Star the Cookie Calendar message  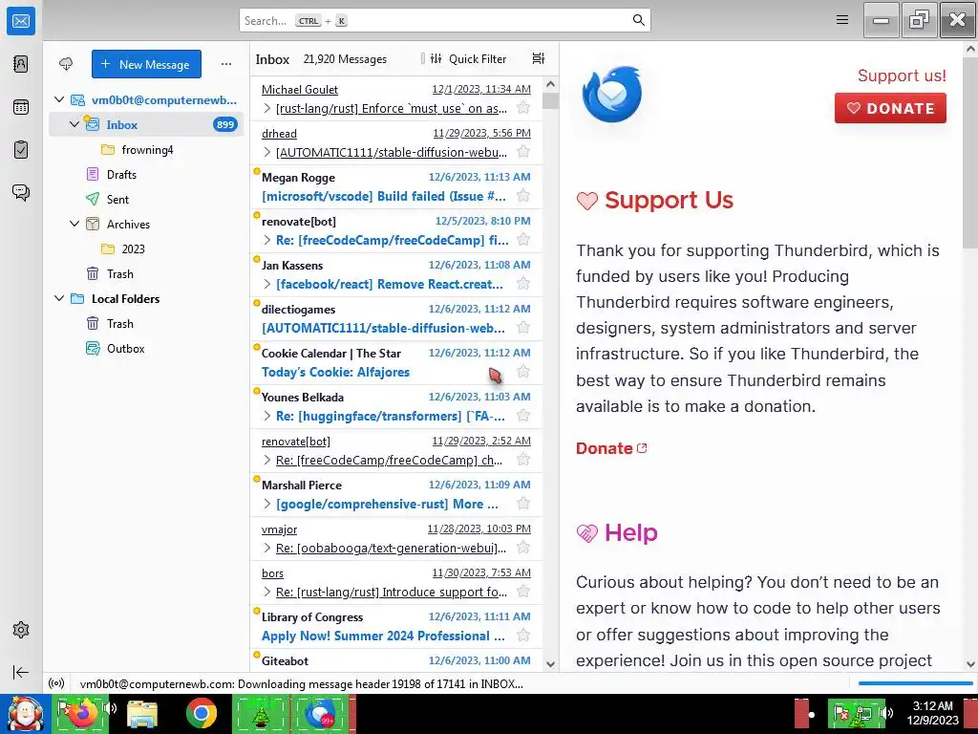pyautogui.click(x=523, y=372)
